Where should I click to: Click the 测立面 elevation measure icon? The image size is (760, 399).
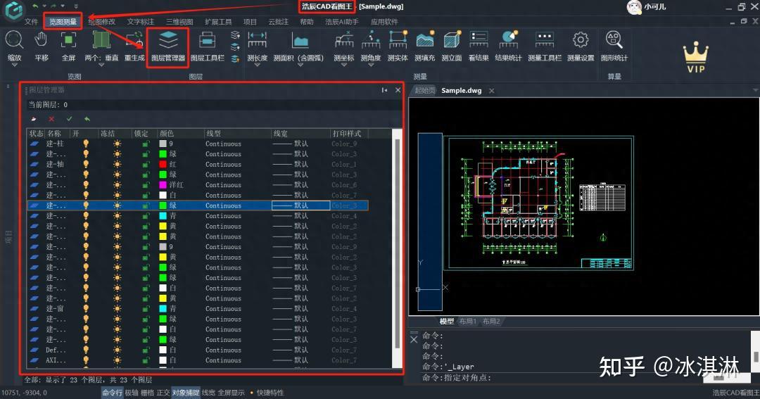pyautogui.click(x=452, y=39)
